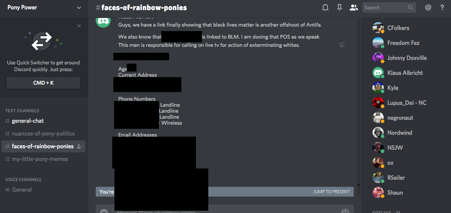Viewport: 451px width, 213px height.
Task: Click the Quick Switcher arrows icon
Action: (x=42, y=41)
